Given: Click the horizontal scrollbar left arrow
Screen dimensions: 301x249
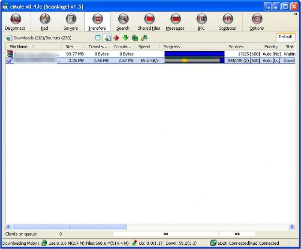Looking at the screenshot, I should click(8, 227).
